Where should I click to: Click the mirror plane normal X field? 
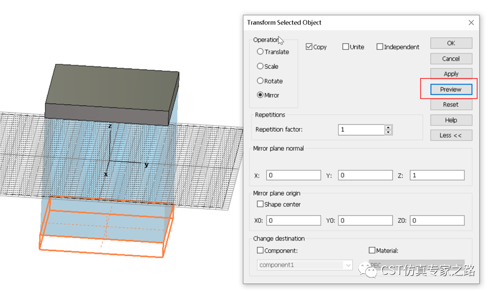coord(294,175)
